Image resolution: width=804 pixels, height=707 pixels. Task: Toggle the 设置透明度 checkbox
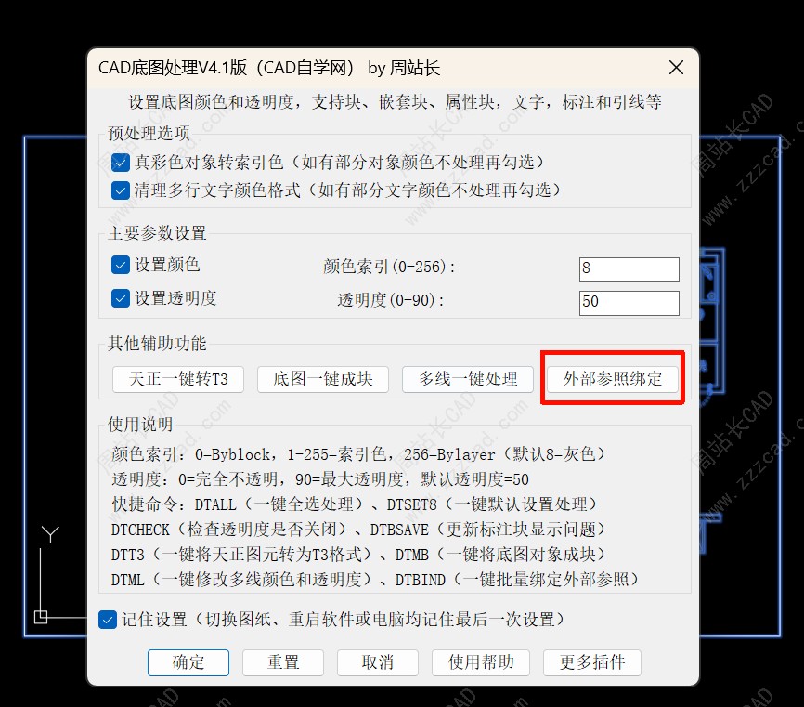pos(121,298)
